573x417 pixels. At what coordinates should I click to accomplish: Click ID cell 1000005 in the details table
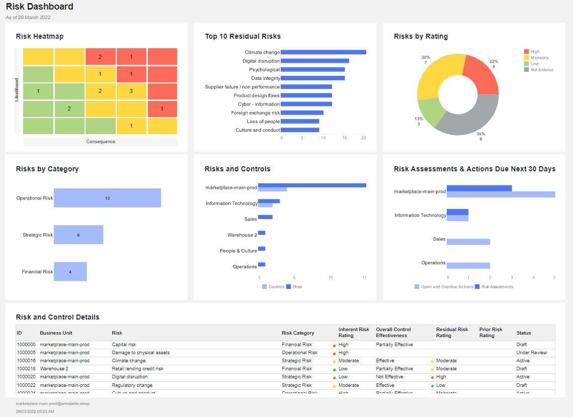(26, 352)
